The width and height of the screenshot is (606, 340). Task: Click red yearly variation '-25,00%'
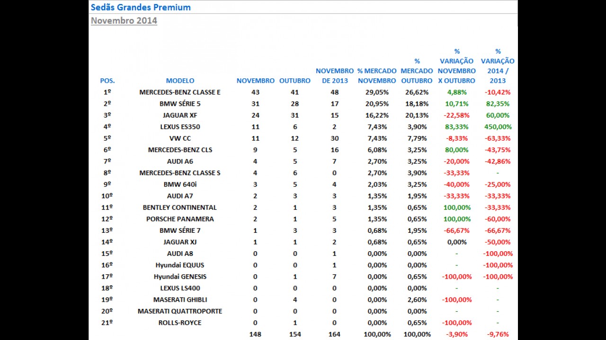click(x=498, y=184)
